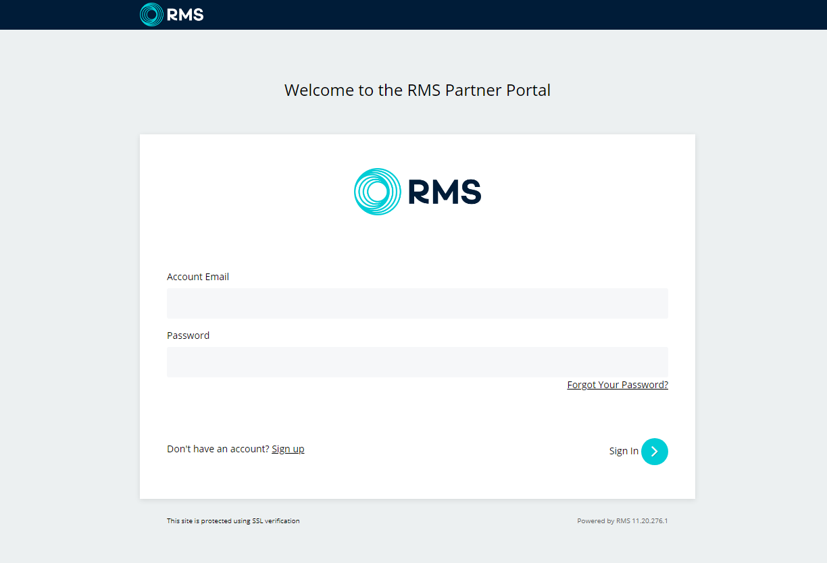Click the Password field label

[x=188, y=336]
